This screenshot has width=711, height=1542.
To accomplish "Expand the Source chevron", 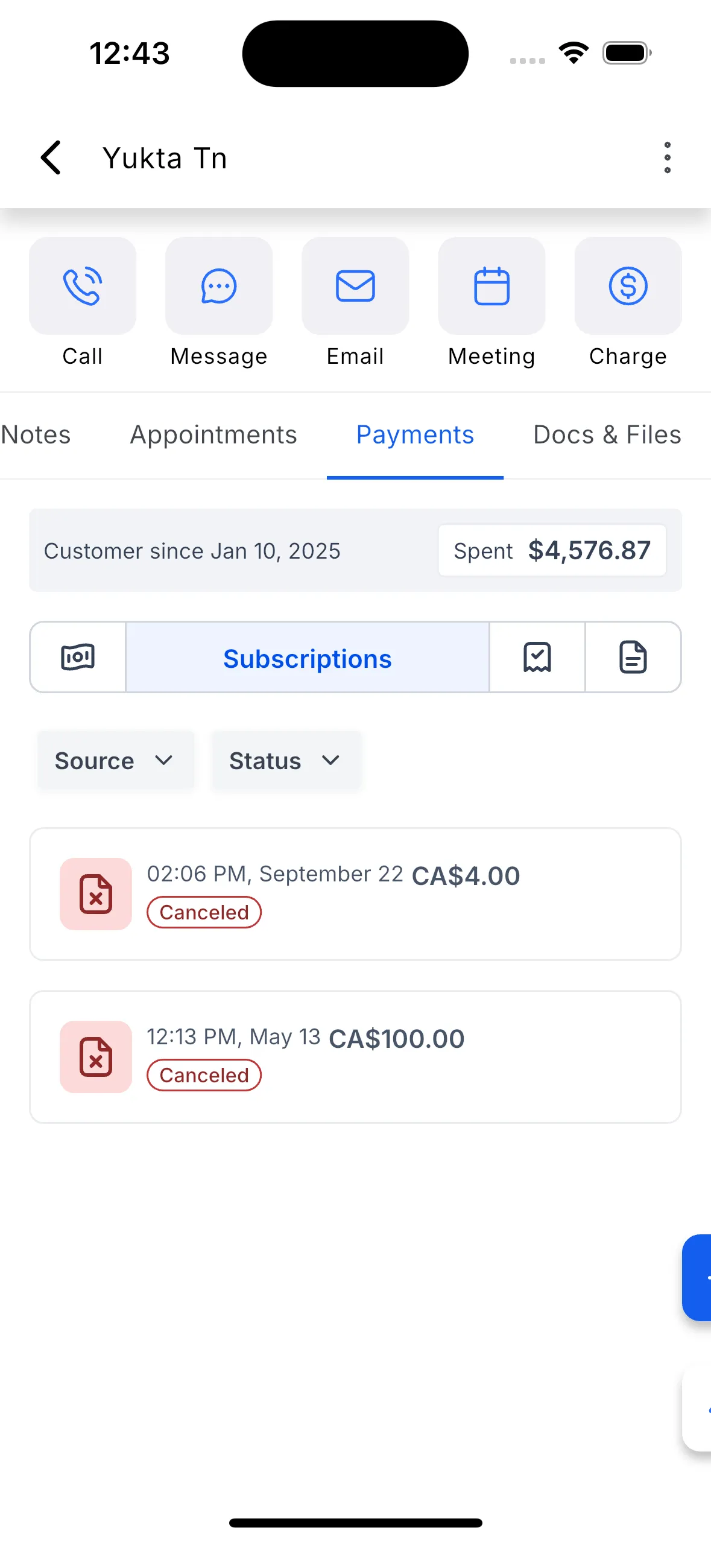I will pyautogui.click(x=165, y=760).
